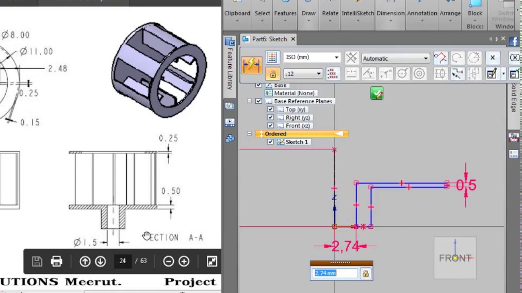522x293 pixels.
Task: Select the diameter dimension option icon
Action: (402, 74)
